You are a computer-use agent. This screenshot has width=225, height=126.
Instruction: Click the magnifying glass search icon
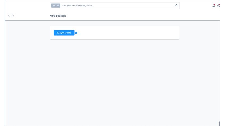click(x=176, y=5)
